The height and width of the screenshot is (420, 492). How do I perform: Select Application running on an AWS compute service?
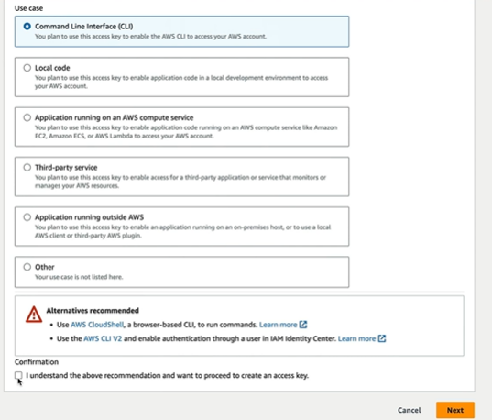tap(27, 117)
